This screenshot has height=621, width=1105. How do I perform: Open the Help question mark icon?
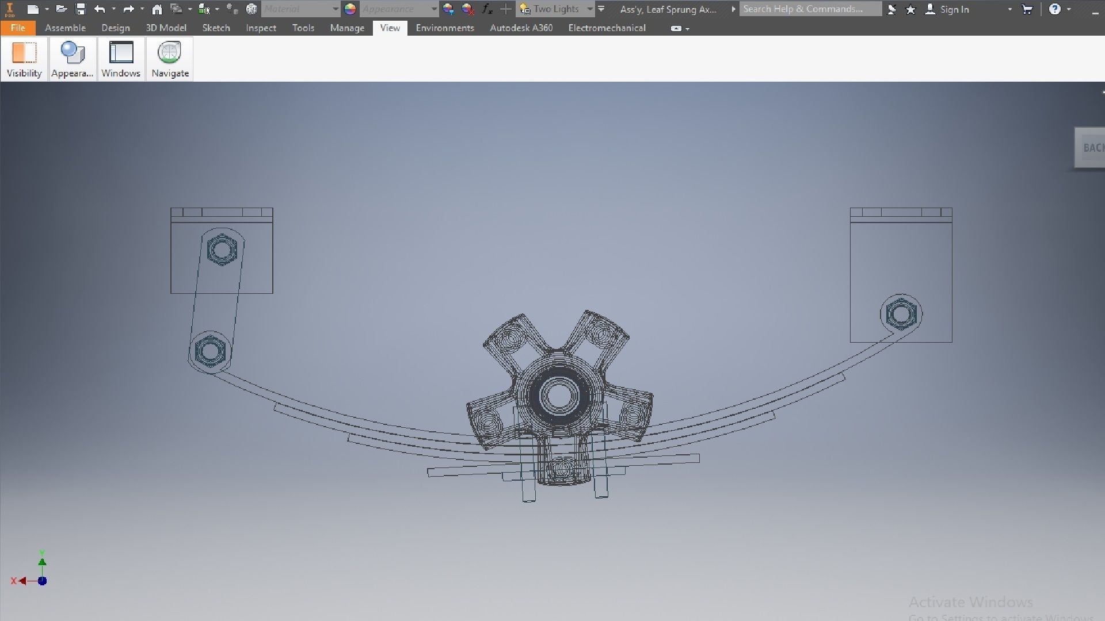tap(1054, 9)
